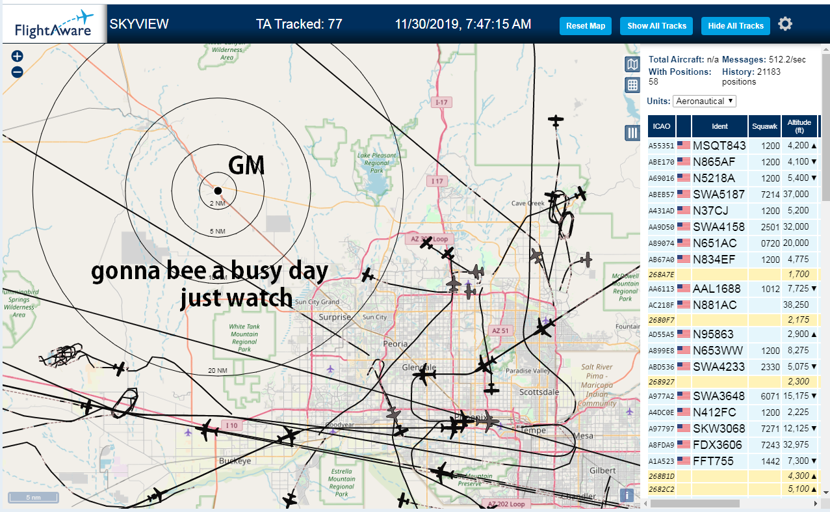Image resolution: width=830 pixels, height=512 pixels.
Task: Click flag column header in table
Action: coord(684,126)
